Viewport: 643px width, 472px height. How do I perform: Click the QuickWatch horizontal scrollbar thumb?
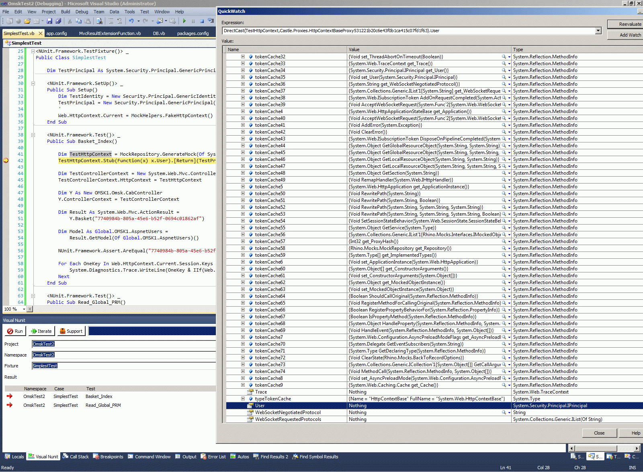coord(596,448)
